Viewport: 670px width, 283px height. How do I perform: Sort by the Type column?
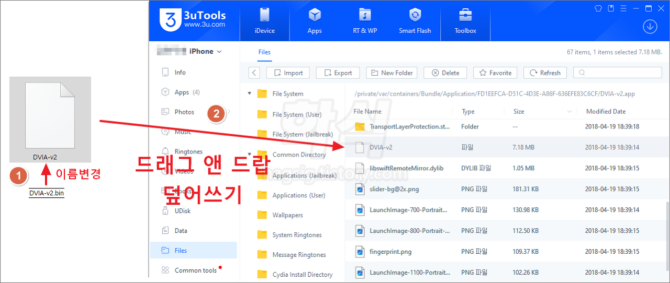[468, 111]
